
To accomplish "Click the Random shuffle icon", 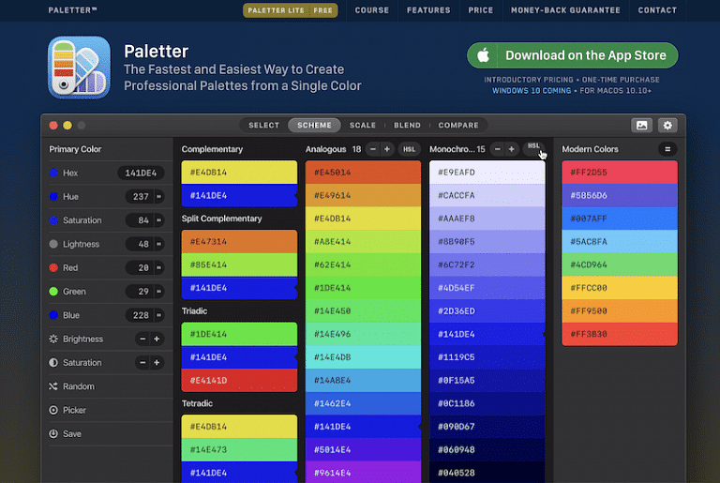I will click(53, 386).
